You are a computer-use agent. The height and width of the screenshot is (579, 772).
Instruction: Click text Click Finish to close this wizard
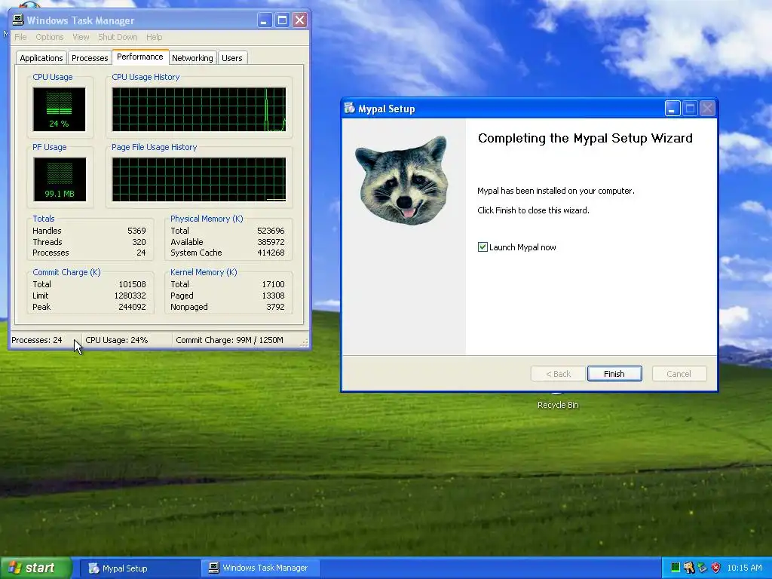[x=533, y=210]
